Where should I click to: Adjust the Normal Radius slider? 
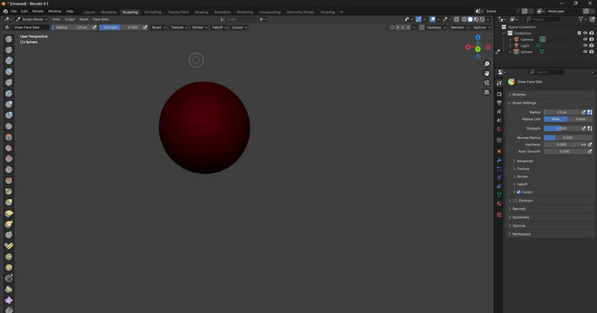click(x=568, y=138)
